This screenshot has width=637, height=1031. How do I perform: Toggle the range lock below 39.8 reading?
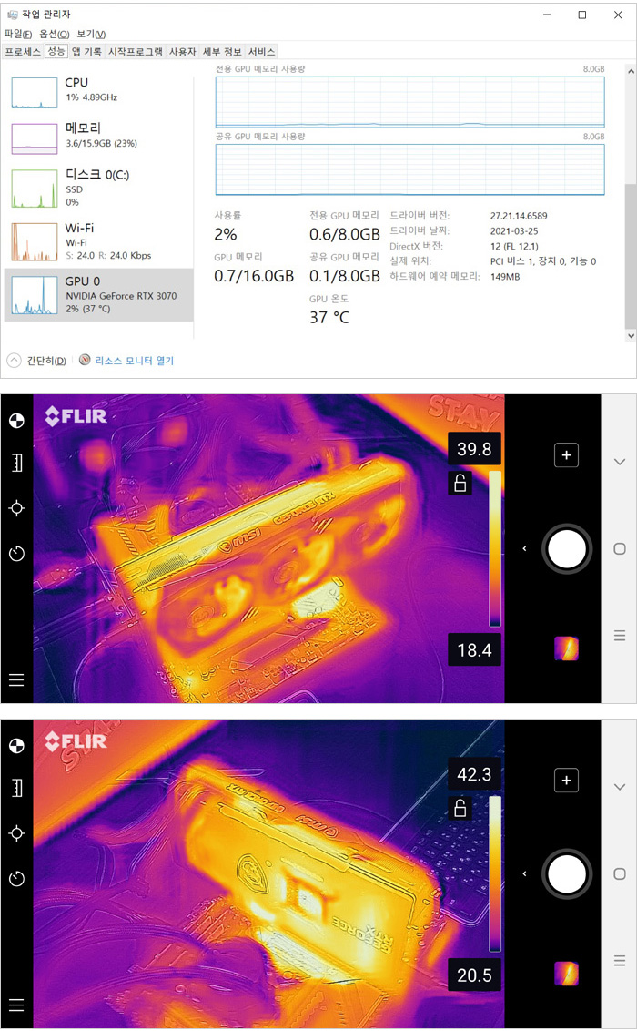[x=460, y=482]
